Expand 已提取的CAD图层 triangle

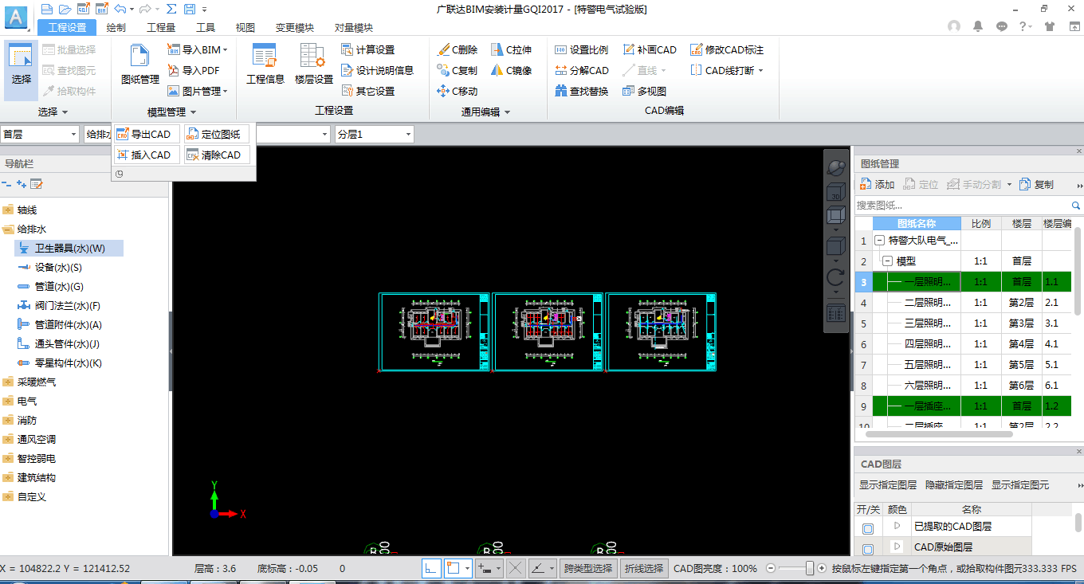pos(897,526)
